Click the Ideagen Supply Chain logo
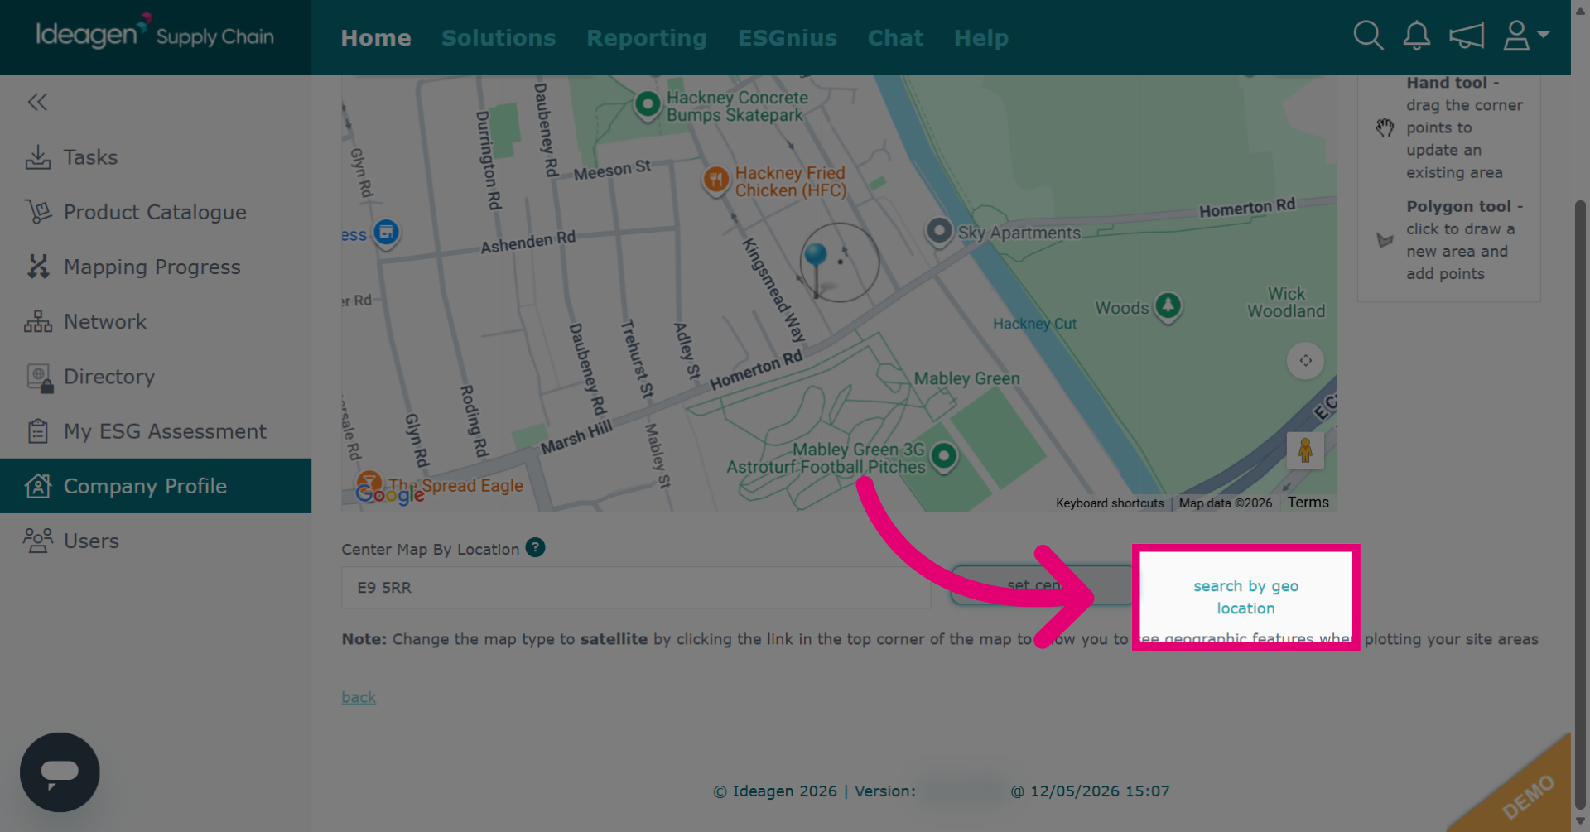 (x=155, y=33)
